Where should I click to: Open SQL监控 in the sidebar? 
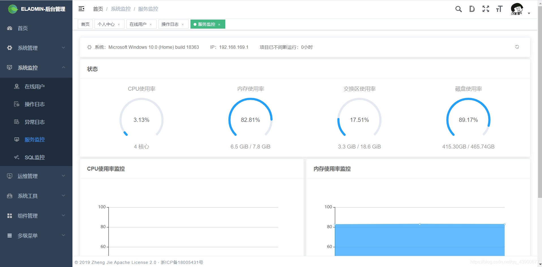36,157
